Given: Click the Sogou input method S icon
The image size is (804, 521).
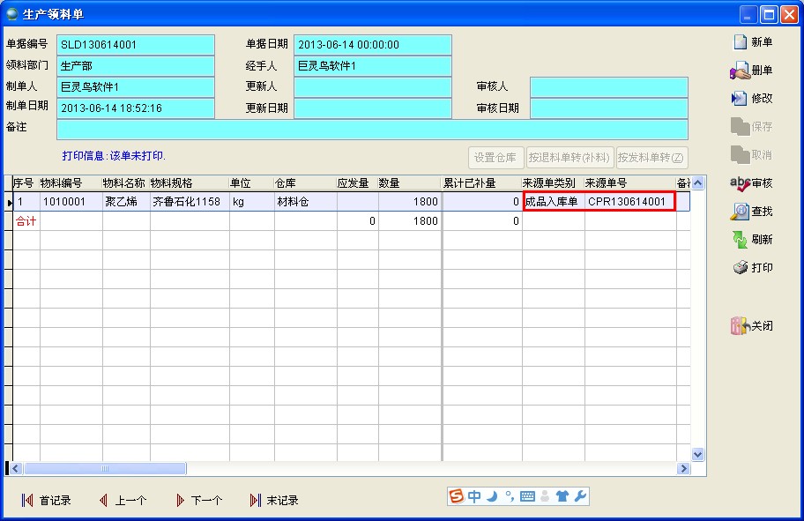Looking at the screenshot, I should 457,496.
